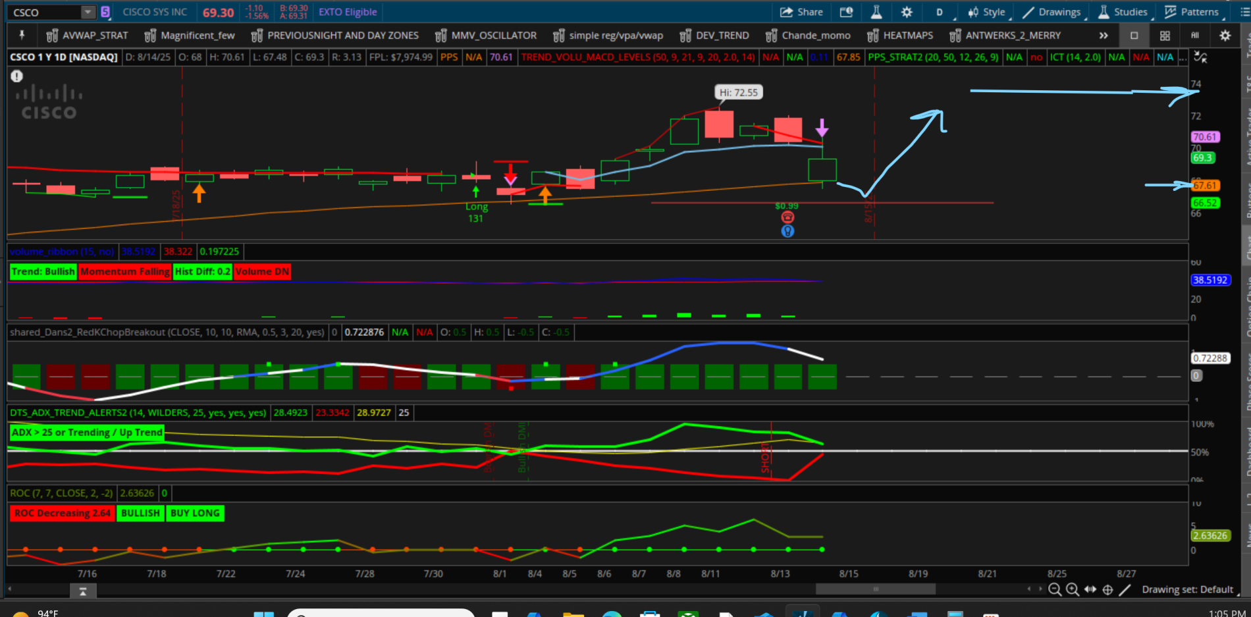Screen dimensions: 1251x617
Task: Open the Drawings menu
Action: tap(1051, 12)
